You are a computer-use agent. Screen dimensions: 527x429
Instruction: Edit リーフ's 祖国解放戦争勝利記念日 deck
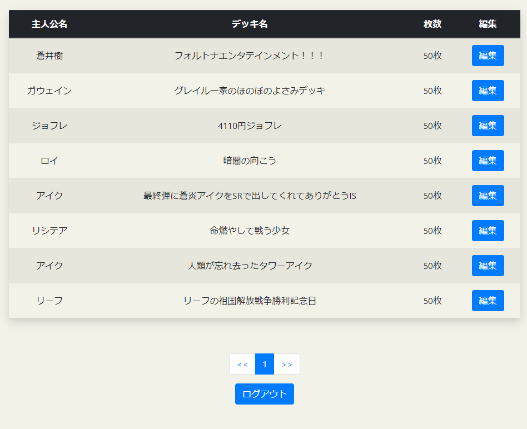pos(488,301)
